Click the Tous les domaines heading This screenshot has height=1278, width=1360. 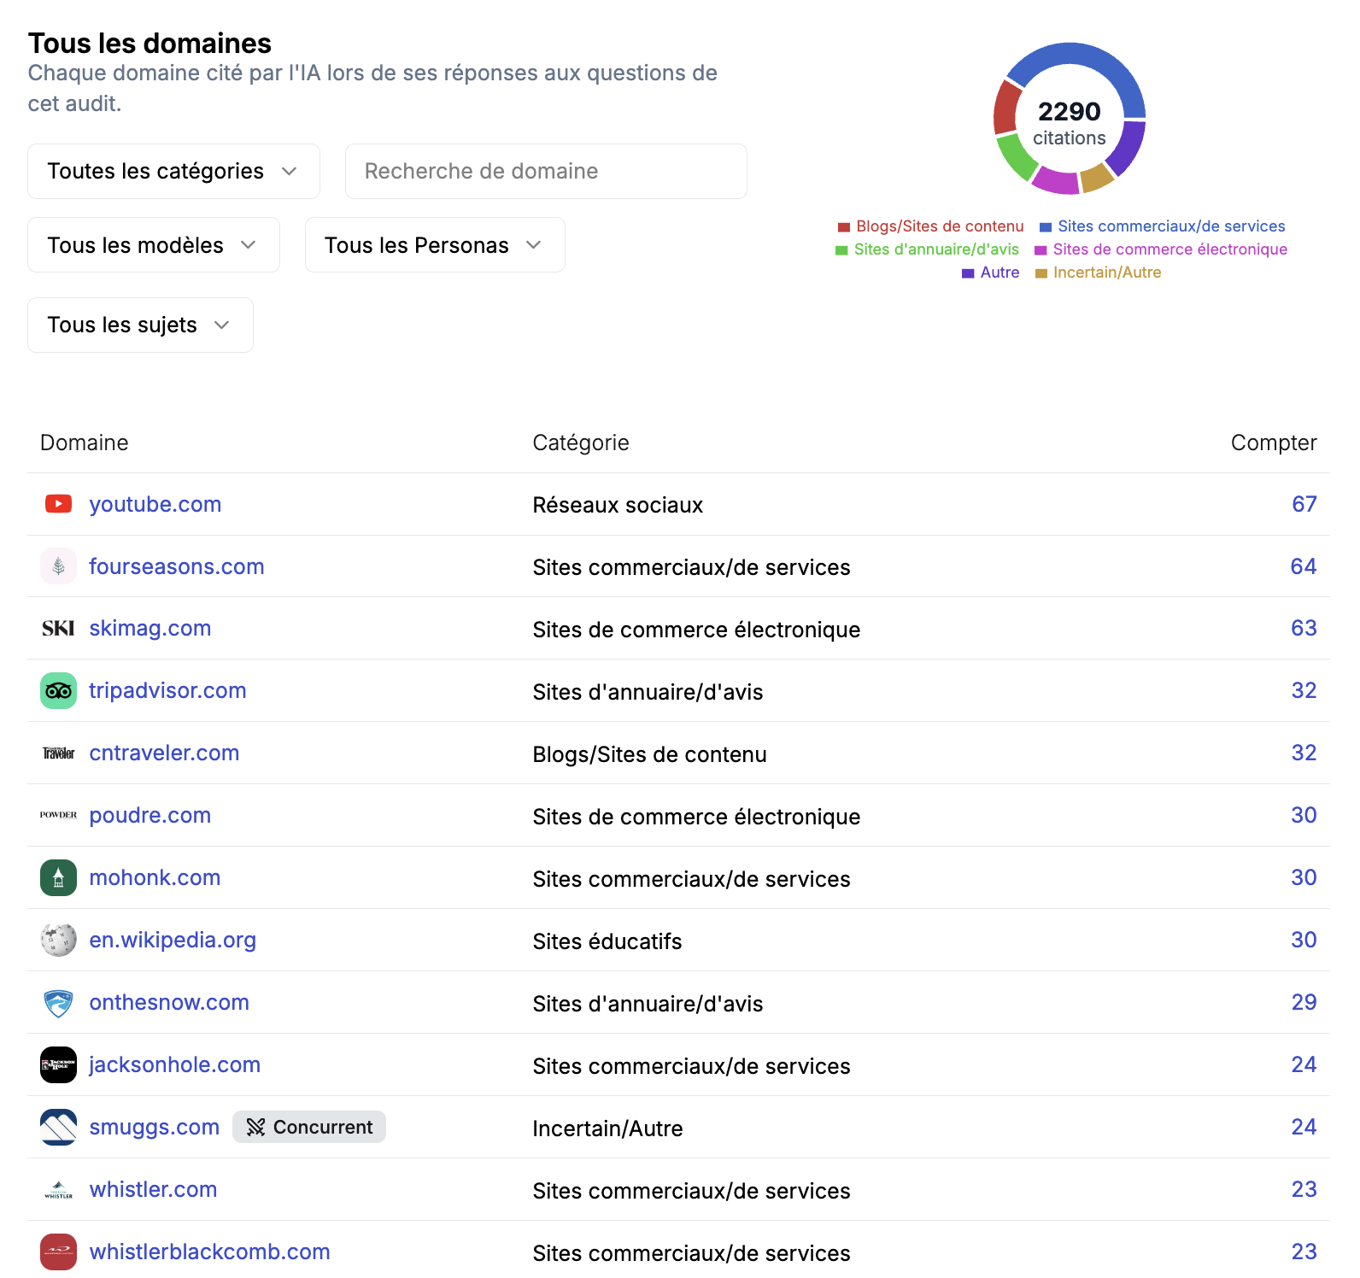coord(149,44)
